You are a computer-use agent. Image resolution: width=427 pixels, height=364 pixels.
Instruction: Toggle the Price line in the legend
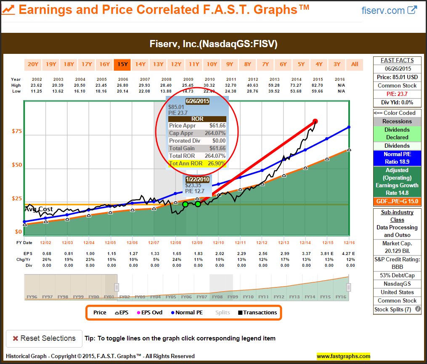[100, 313]
